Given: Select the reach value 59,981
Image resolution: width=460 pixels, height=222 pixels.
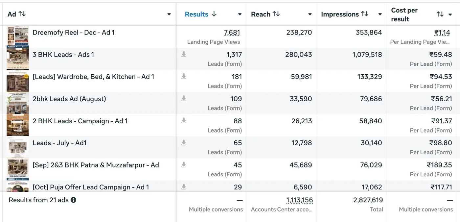Looking at the screenshot, I should pos(301,77).
